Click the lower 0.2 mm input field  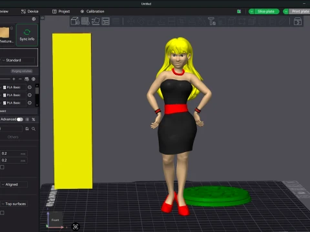click(14, 160)
